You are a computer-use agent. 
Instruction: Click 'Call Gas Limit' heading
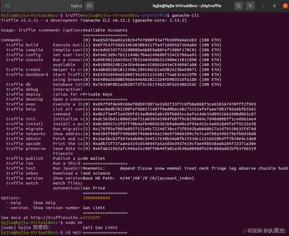click(100, 228)
